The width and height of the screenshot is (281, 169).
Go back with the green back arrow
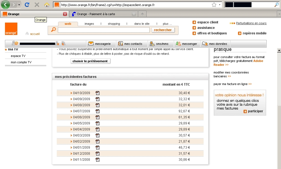[x=6, y=5]
